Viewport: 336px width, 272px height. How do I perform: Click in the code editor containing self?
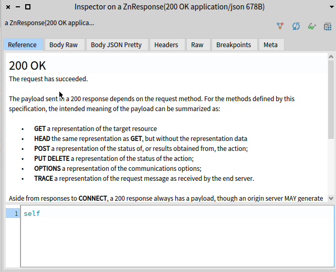pos(177,236)
